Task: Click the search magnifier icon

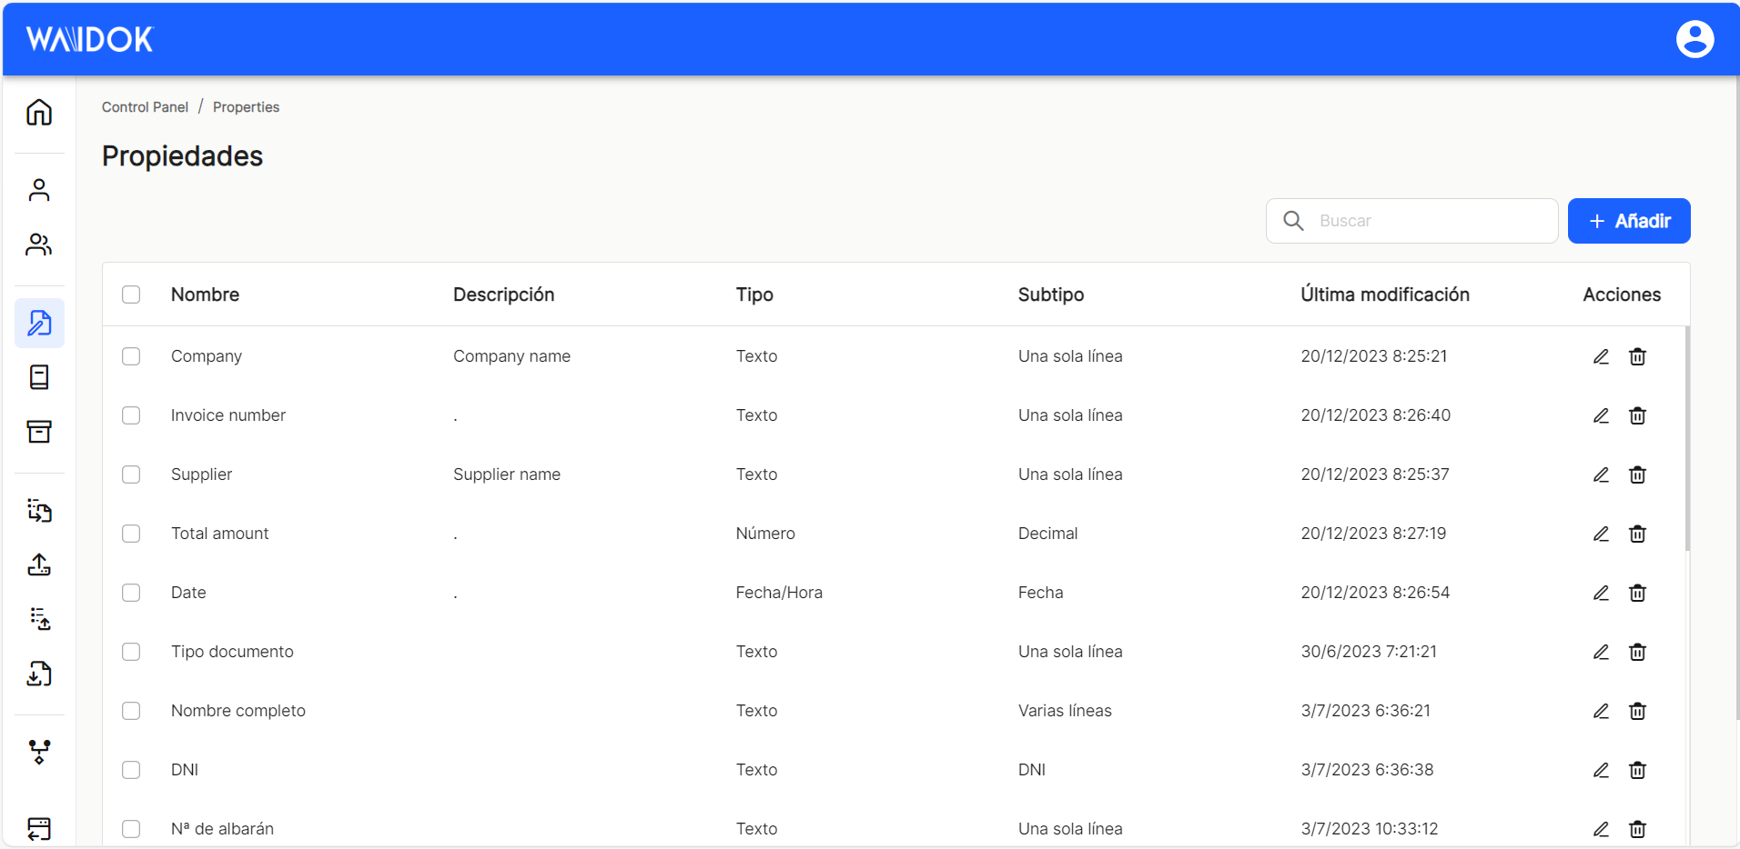Action: click(x=1293, y=221)
